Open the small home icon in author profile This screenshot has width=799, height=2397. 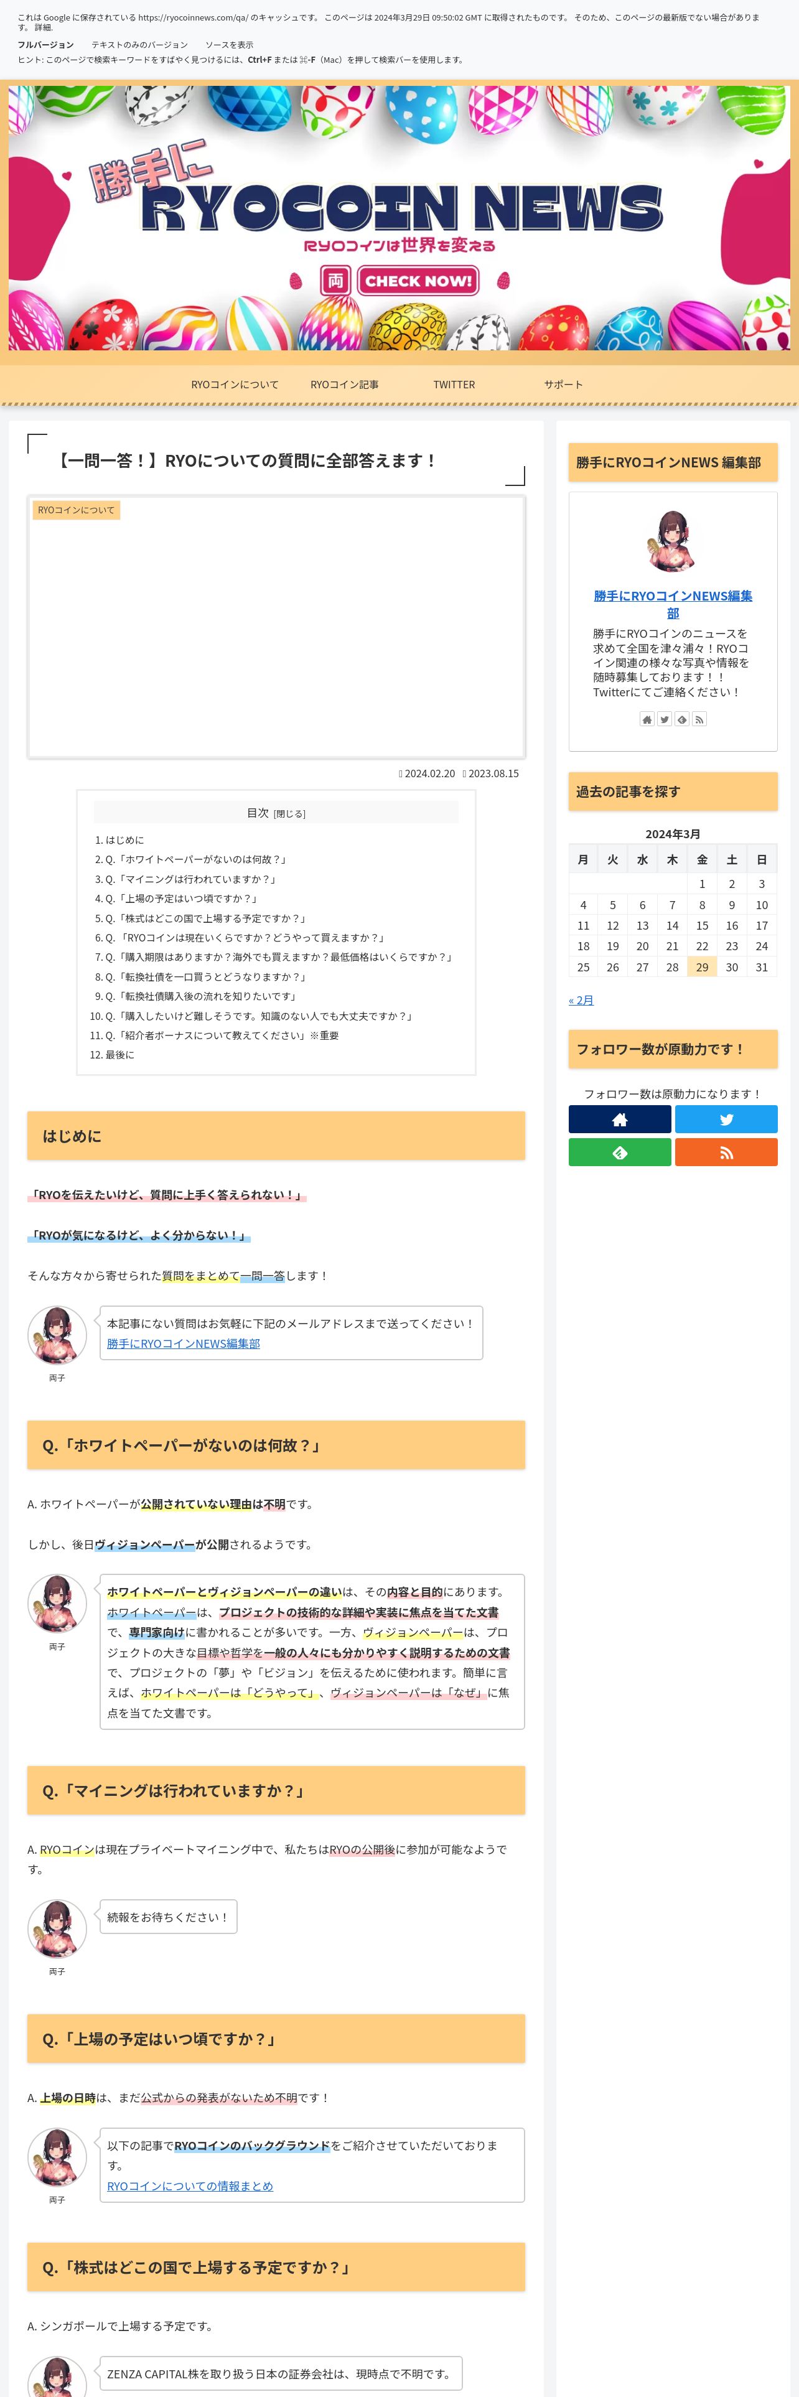pyautogui.click(x=647, y=719)
